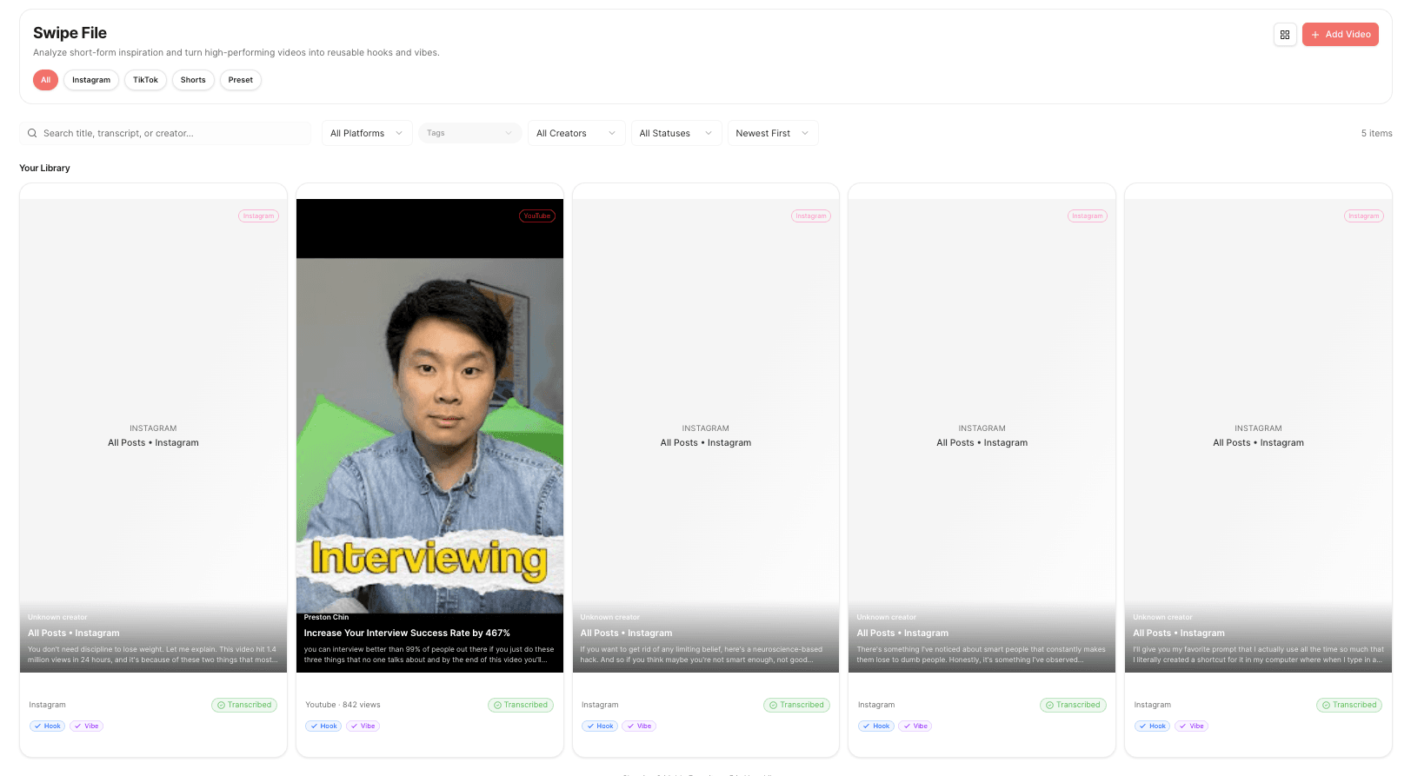Click the 'Your Library' heading
Screen dimensions: 1411x776
(44, 168)
